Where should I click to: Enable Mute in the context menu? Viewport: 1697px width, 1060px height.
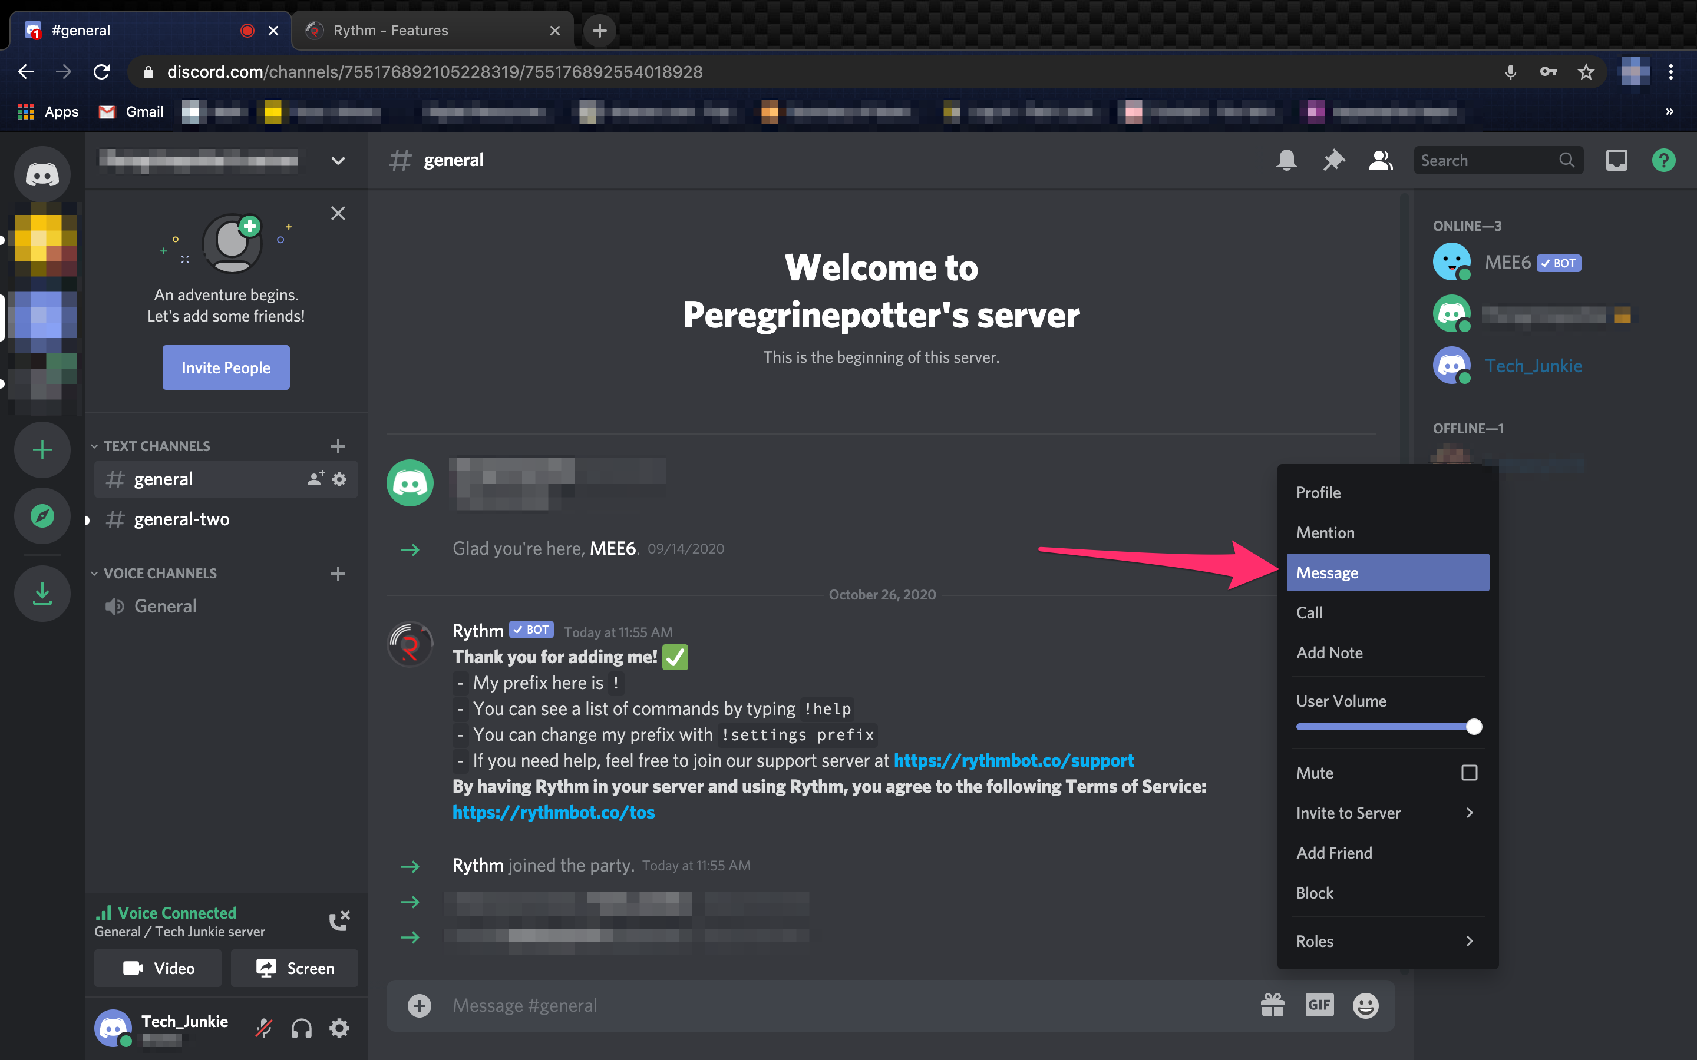click(1471, 772)
